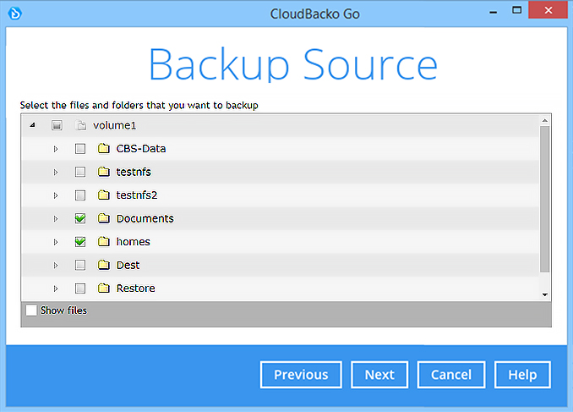The height and width of the screenshot is (412, 573).
Task: Toggle the volume1 checkbox
Action: tap(57, 125)
